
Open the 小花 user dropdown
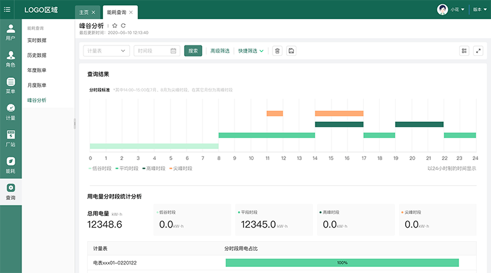[x=457, y=9]
